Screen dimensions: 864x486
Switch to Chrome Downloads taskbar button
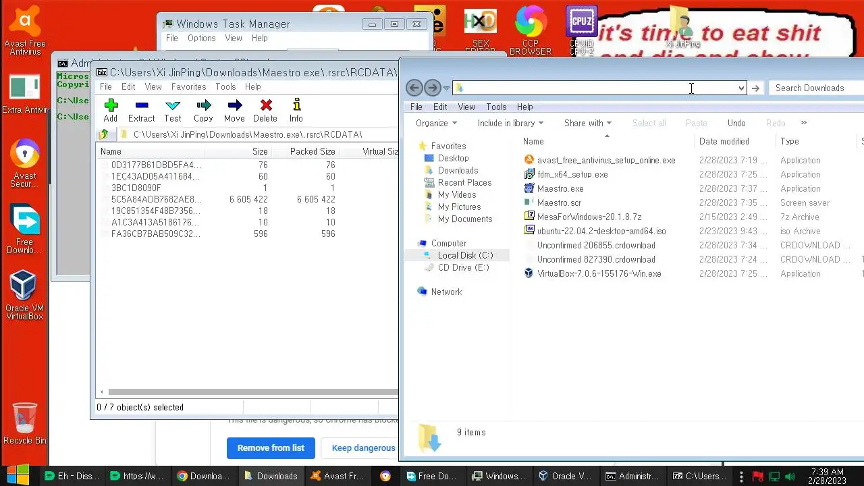pyautogui.click(x=204, y=476)
